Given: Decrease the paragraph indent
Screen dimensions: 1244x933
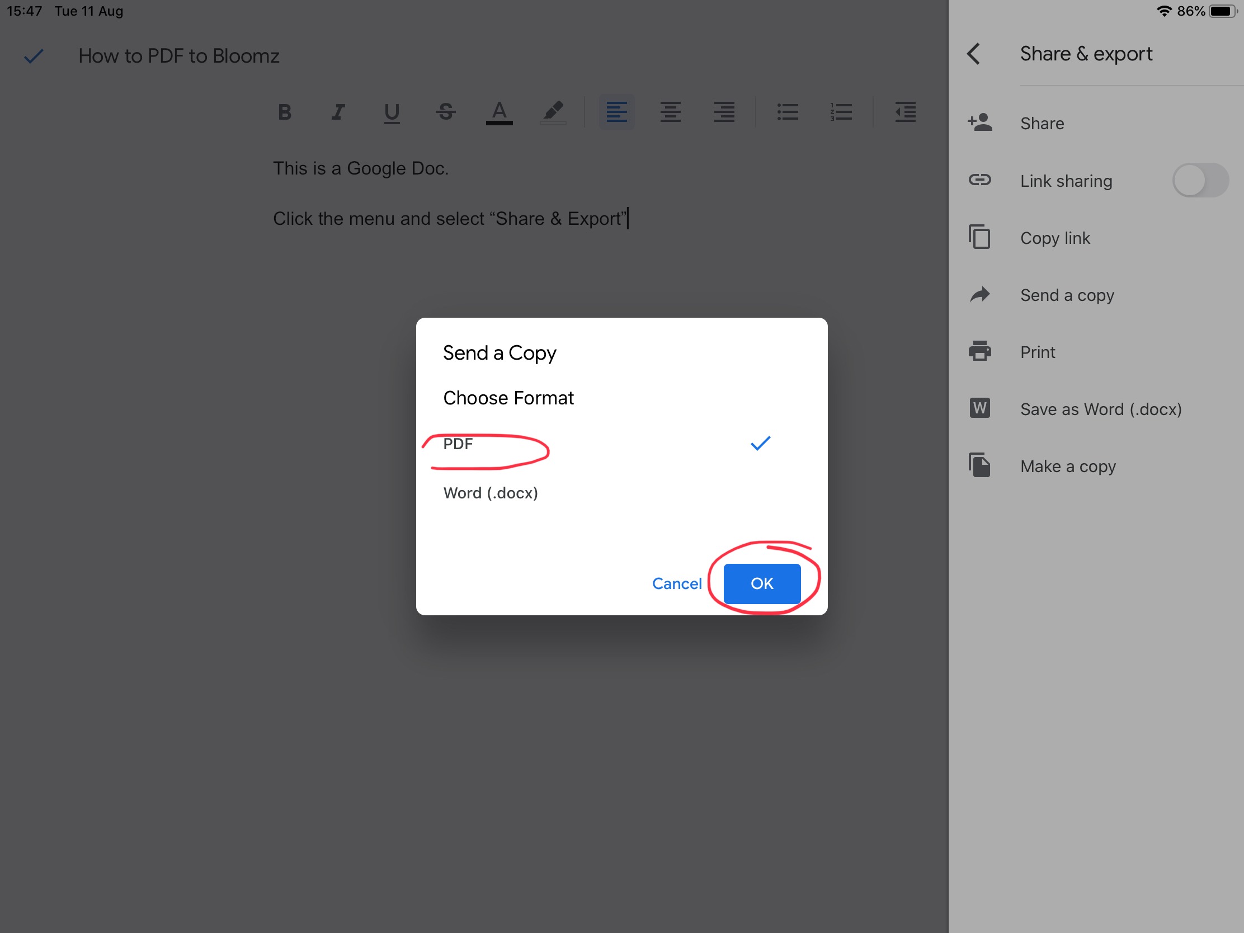Looking at the screenshot, I should 905,112.
